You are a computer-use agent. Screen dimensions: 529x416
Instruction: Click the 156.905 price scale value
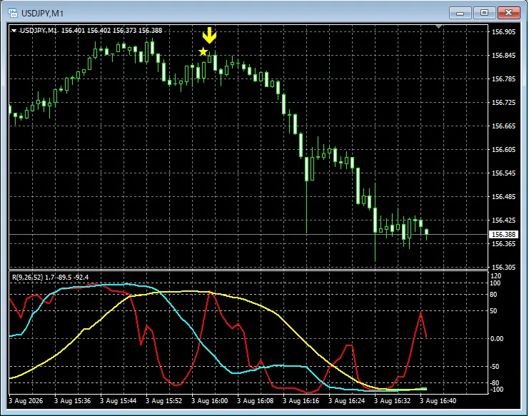pos(504,32)
